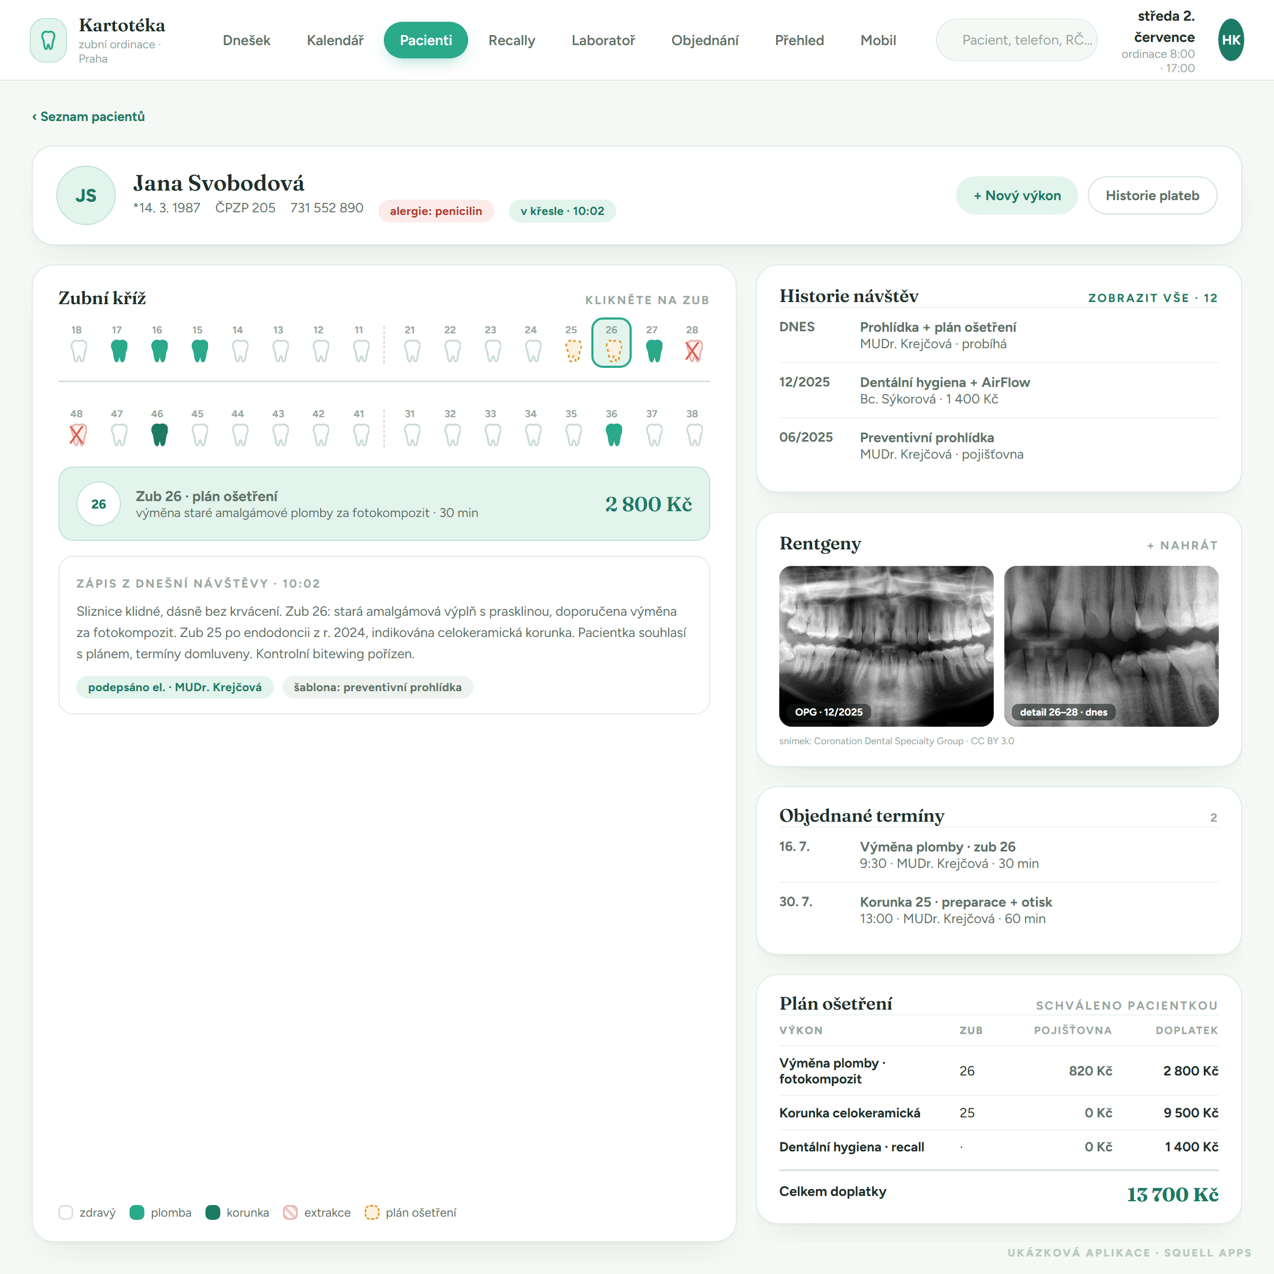Open the DNES Prohlídka + plán ošetření visit
This screenshot has width=1274, height=1274.
[x=998, y=335]
